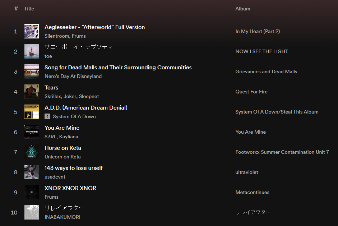Click the Tears track cover thumbnail
Image resolution: width=338 pixels, height=226 pixels.
point(32,92)
